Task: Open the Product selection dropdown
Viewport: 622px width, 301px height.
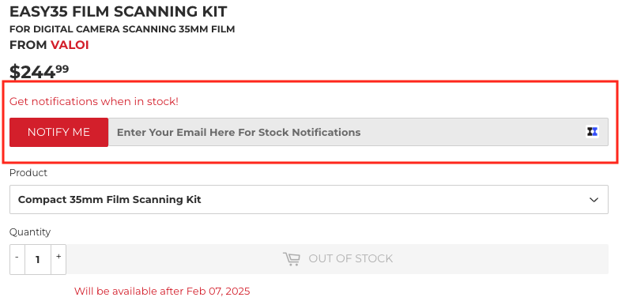Action: pos(308,199)
